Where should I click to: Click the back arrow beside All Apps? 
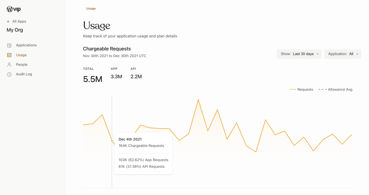[8, 22]
